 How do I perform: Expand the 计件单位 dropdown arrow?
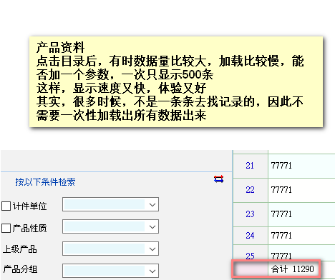152,204
